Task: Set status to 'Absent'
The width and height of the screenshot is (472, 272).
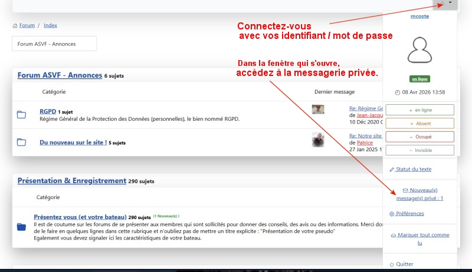Action: [419, 123]
